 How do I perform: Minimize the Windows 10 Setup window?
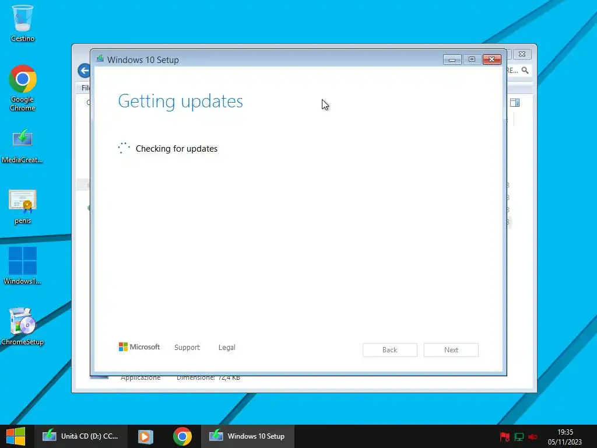pyautogui.click(x=452, y=60)
